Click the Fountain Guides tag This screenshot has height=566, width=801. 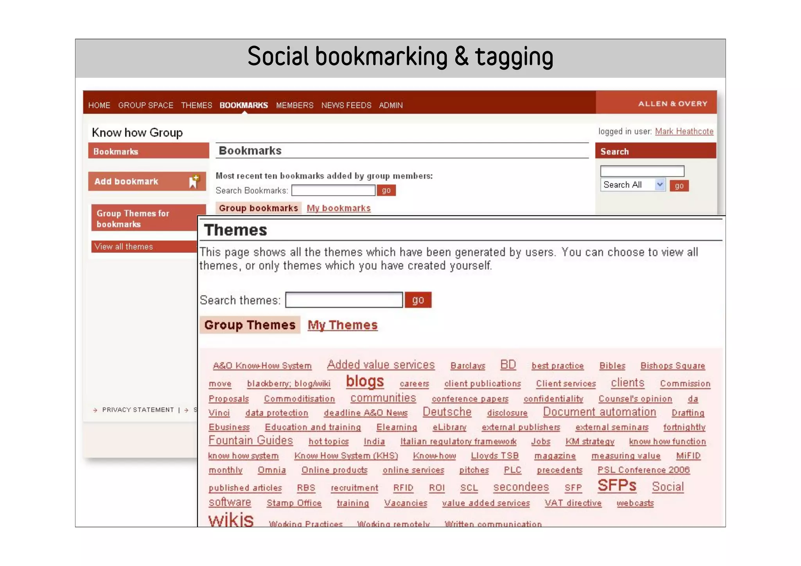[251, 440]
